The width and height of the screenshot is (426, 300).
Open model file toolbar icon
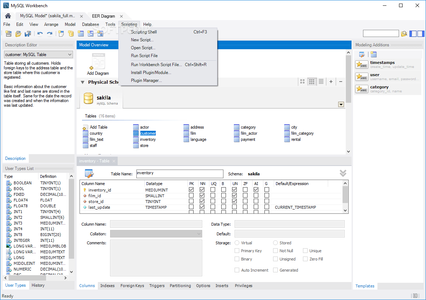coord(18,34)
